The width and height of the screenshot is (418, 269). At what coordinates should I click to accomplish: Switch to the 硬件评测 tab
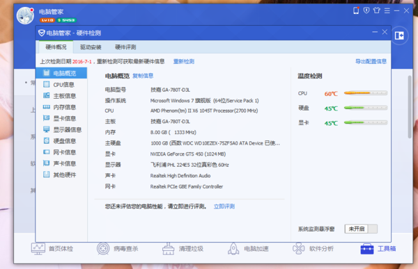(x=125, y=47)
